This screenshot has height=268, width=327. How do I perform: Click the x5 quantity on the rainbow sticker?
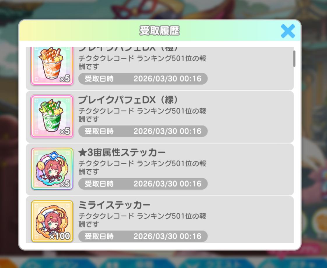[x=65, y=184]
